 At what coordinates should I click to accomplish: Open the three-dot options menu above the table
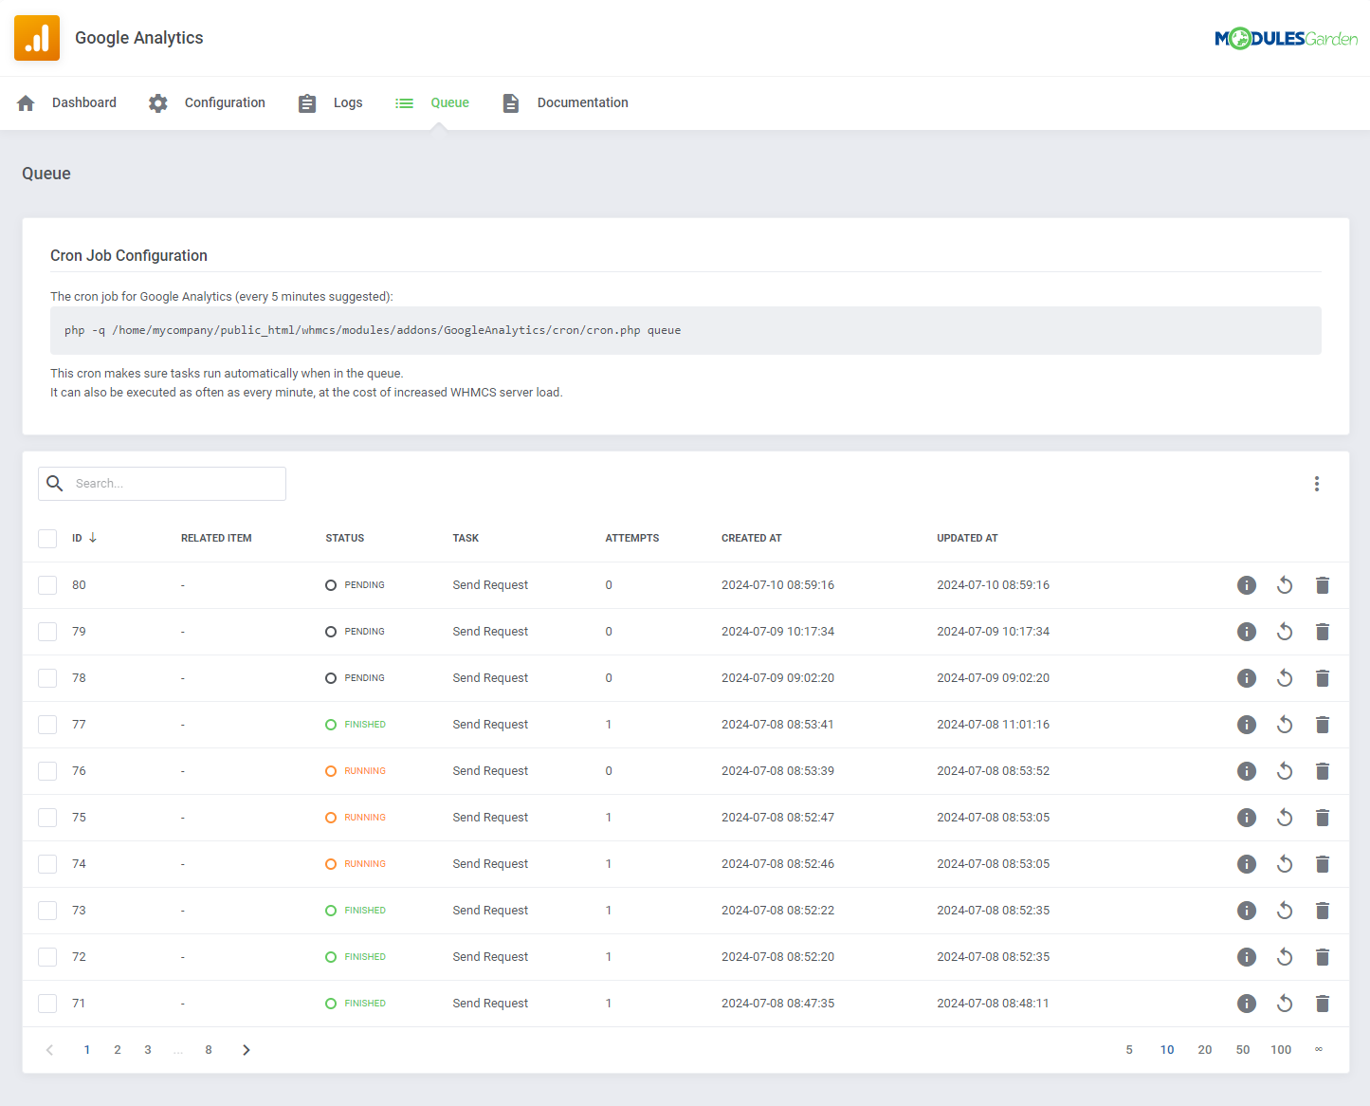click(x=1317, y=483)
